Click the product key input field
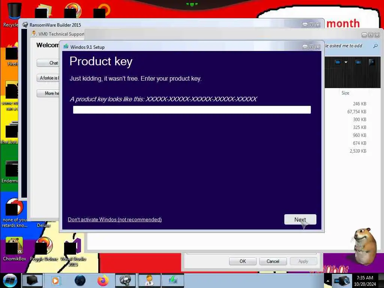The height and width of the screenshot is (288, 384). (192, 110)
